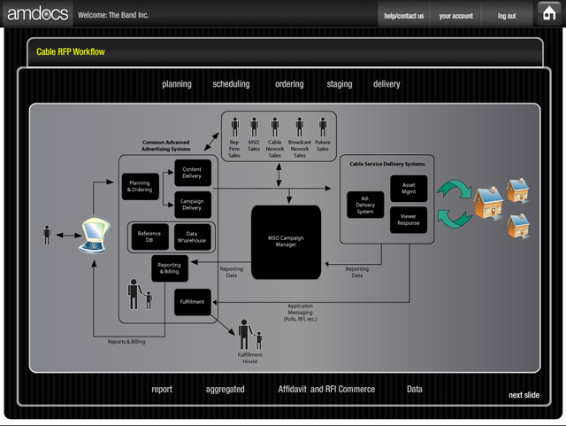This screenshot has height=426, width=566.
Task: Open help/contact us
Action: (x=403, y=16)
